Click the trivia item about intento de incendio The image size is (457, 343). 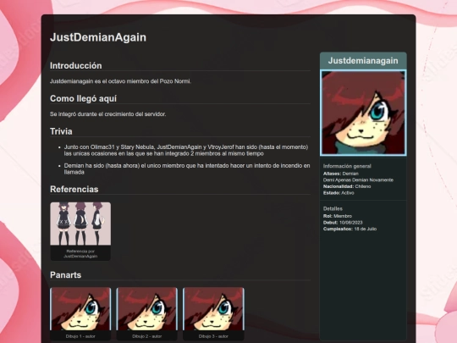187,169
